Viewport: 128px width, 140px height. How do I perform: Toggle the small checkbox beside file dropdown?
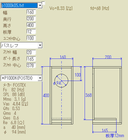(43, 3)
